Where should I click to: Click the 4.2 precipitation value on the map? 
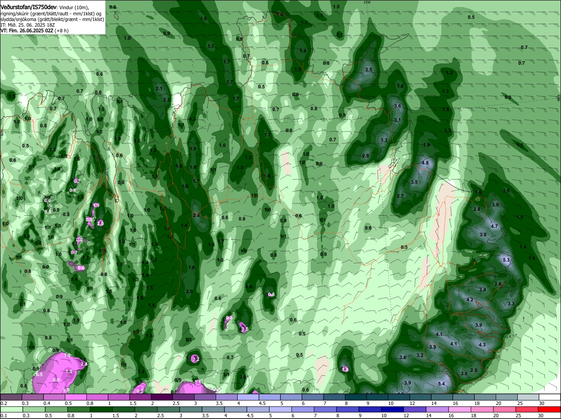[470, 300]
